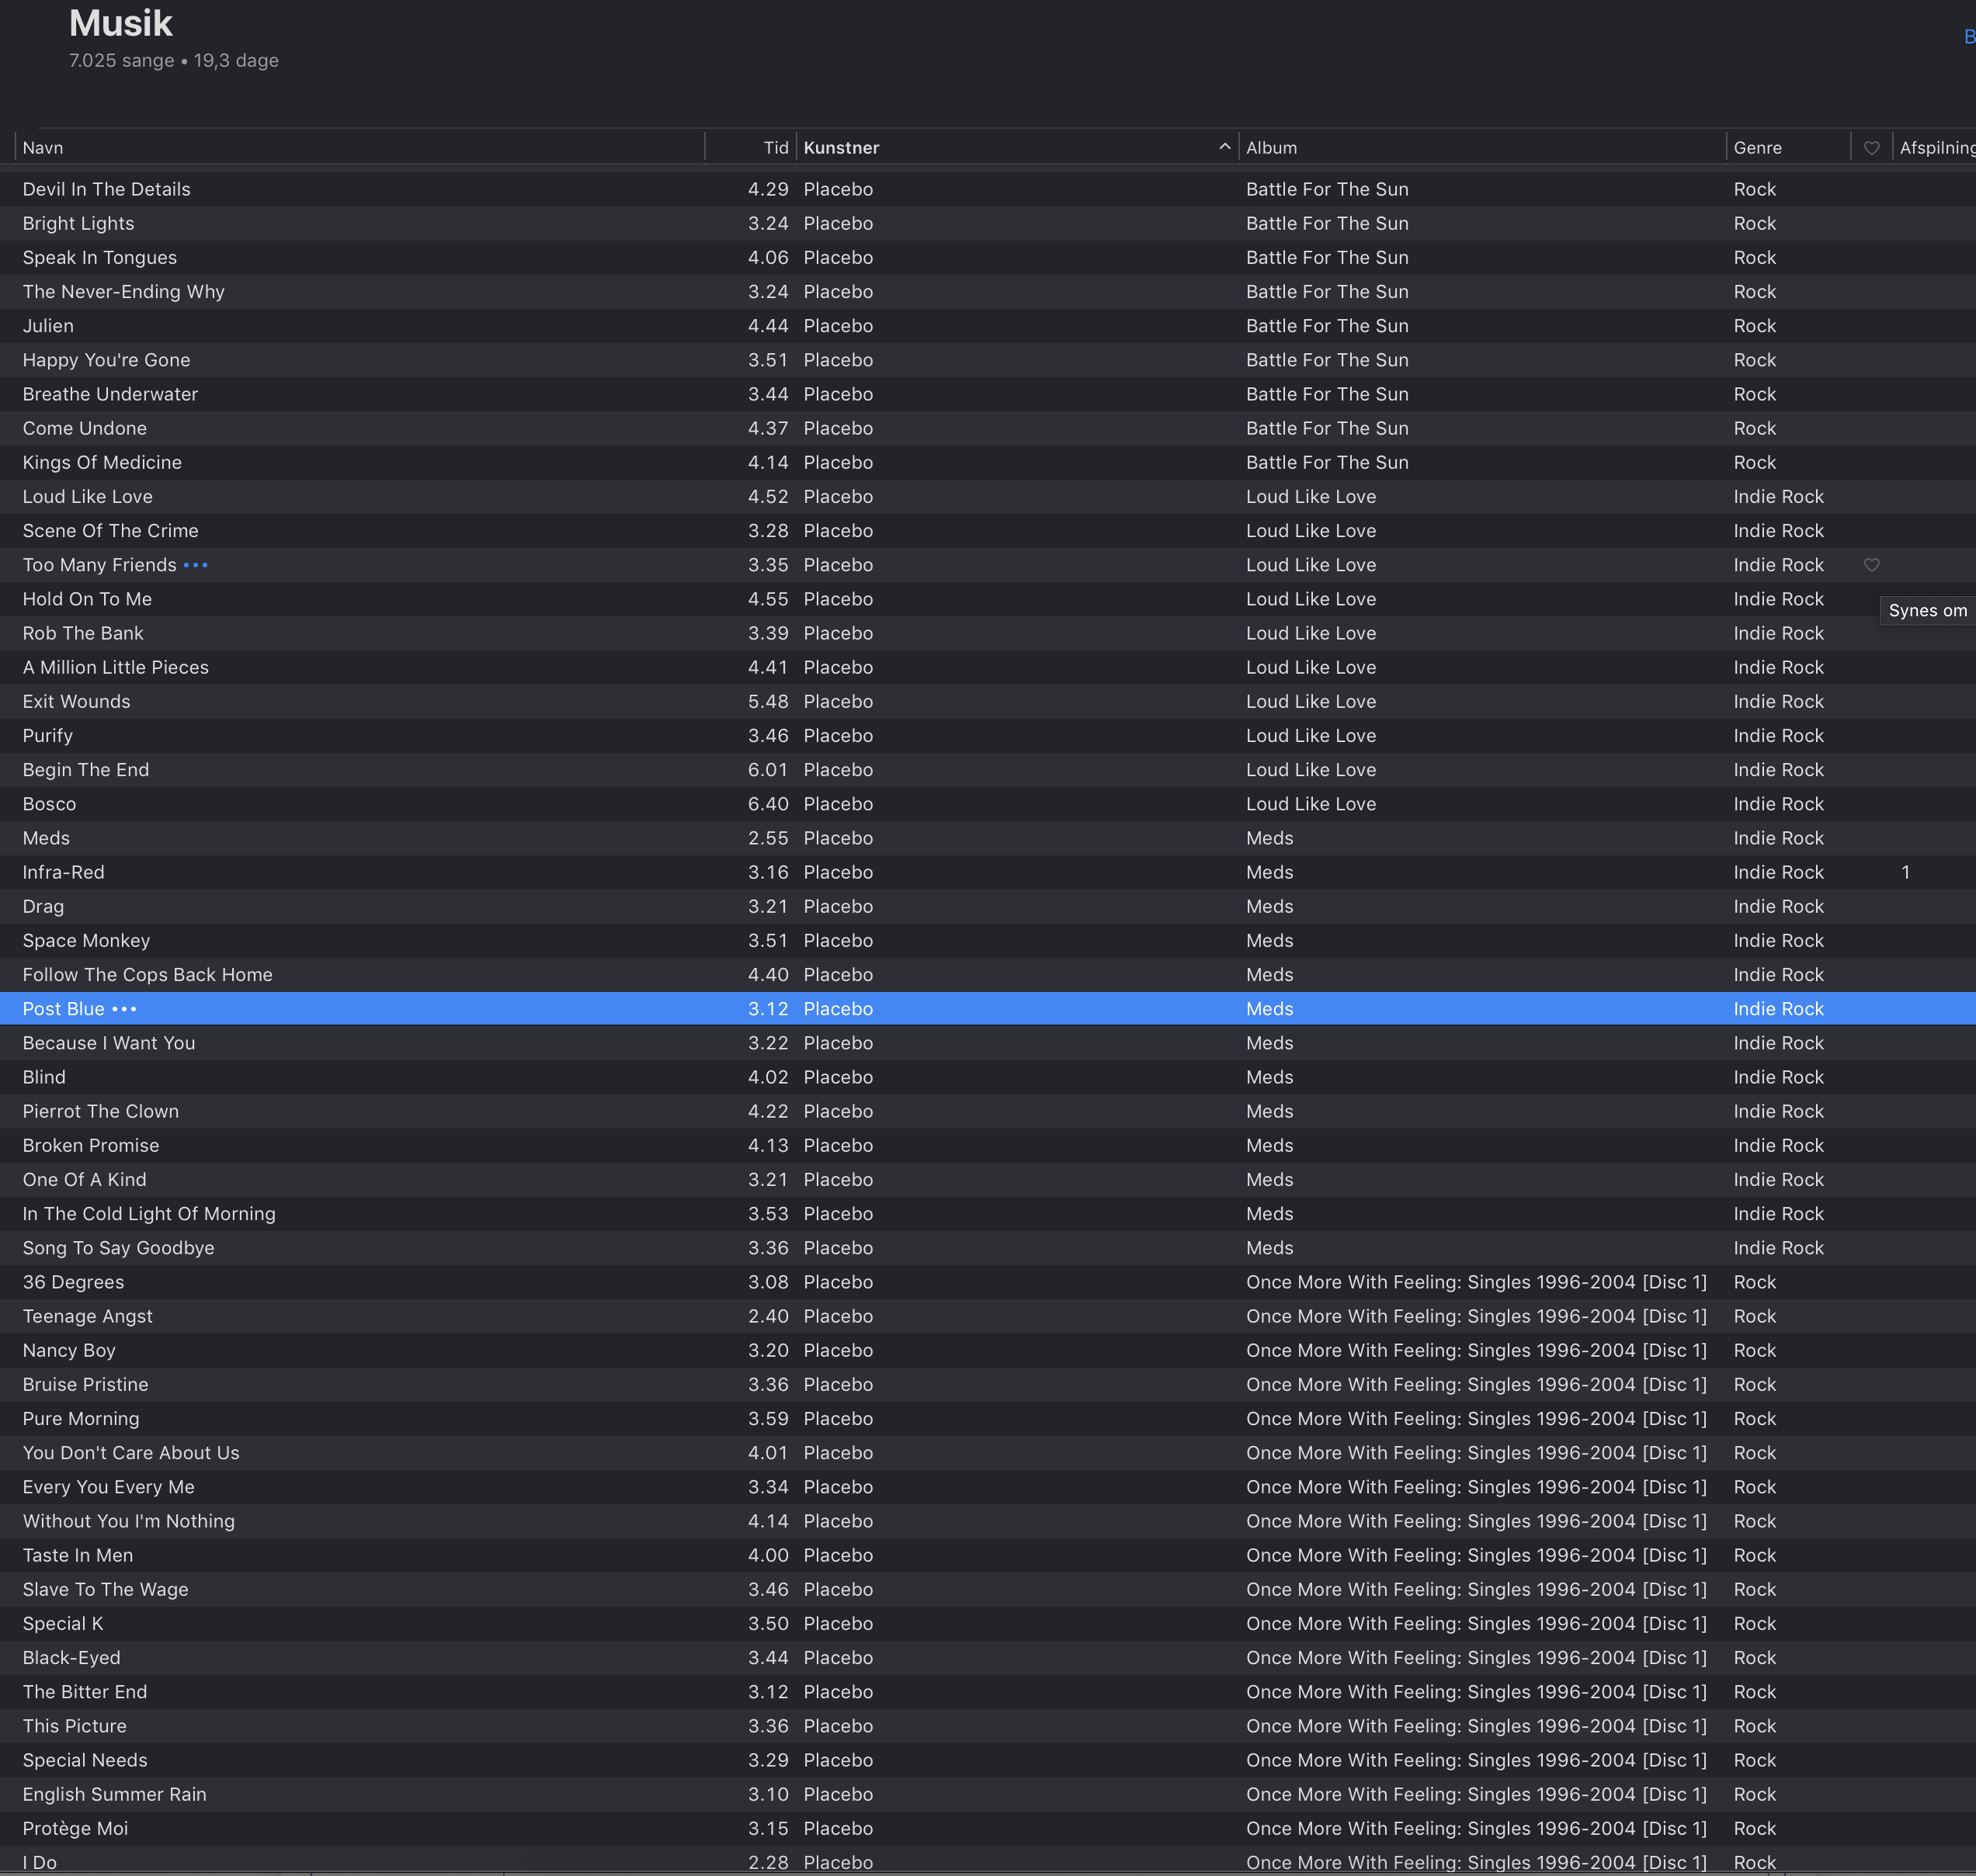Sort by Album column header
Screen dimensions: 1976x1876
pos(1271,148)
